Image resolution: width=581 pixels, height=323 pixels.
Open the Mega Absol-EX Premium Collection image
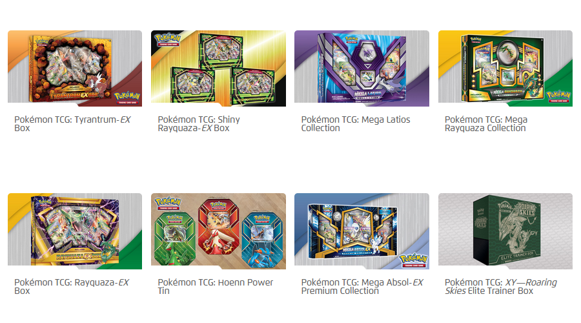tap(362, 231)
